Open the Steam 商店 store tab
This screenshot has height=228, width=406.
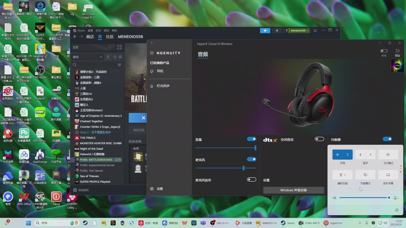[90, 36]
